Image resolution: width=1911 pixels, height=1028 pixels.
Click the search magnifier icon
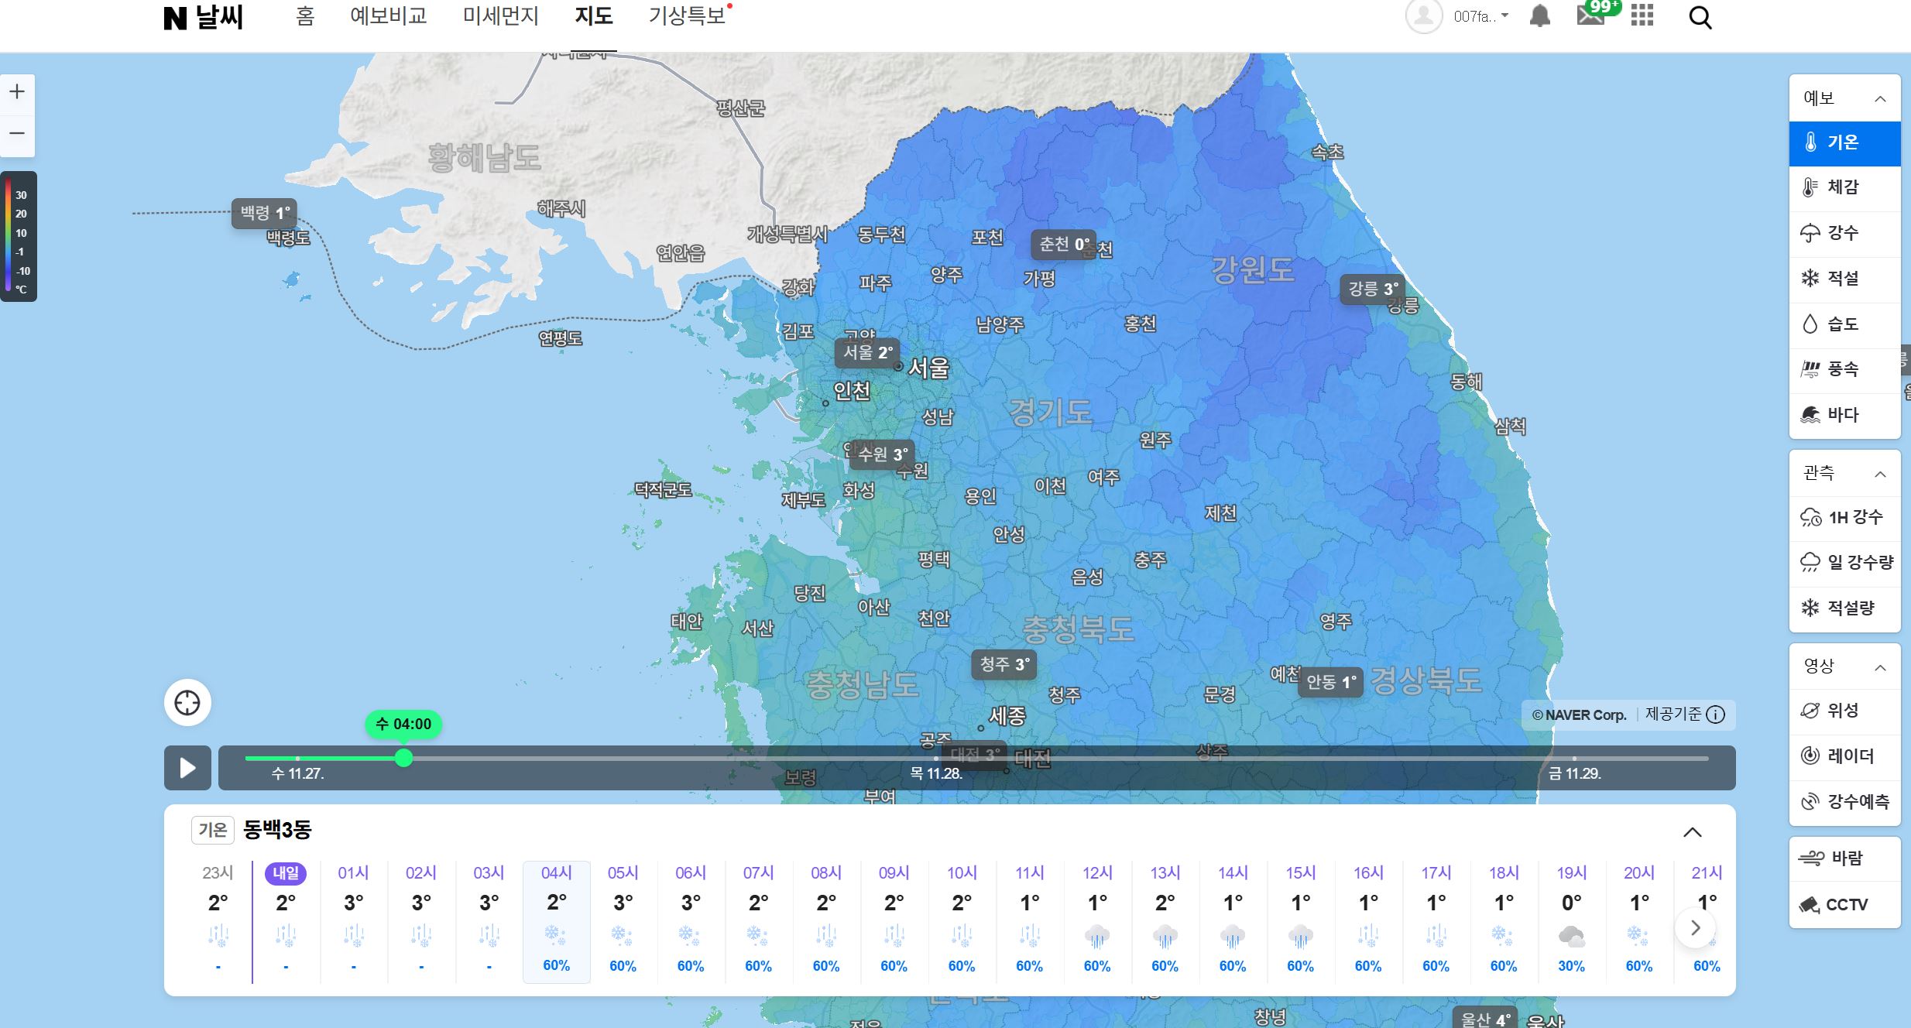1700,18
